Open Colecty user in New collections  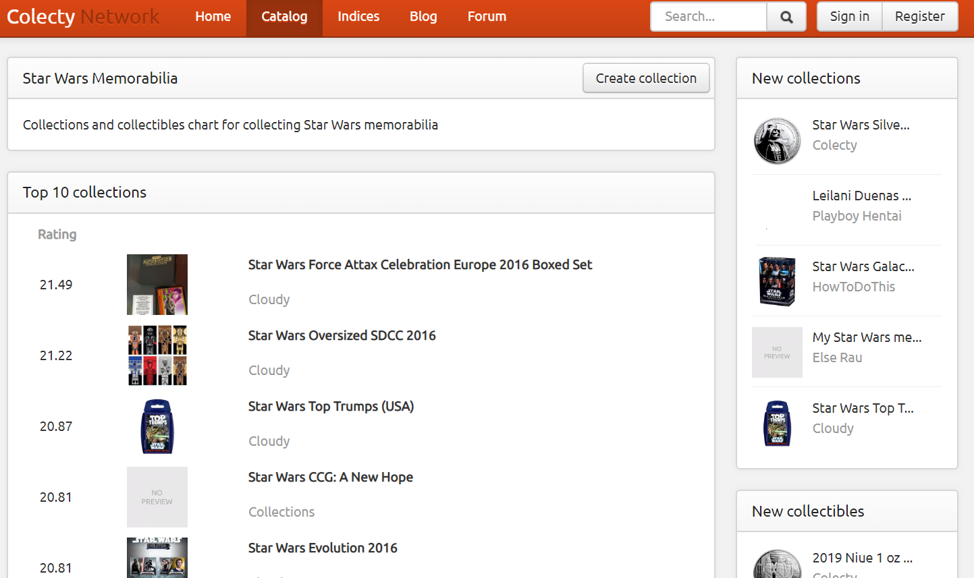[x=834, y=145]
